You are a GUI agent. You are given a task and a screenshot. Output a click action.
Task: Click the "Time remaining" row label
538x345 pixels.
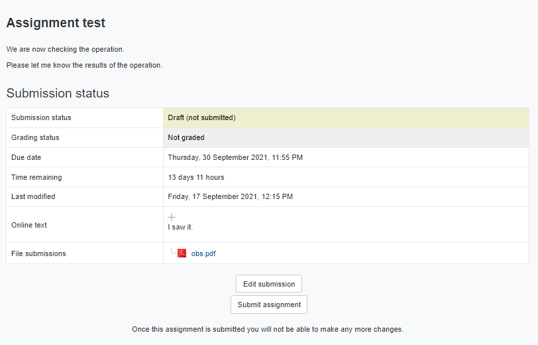click(36, 177)
